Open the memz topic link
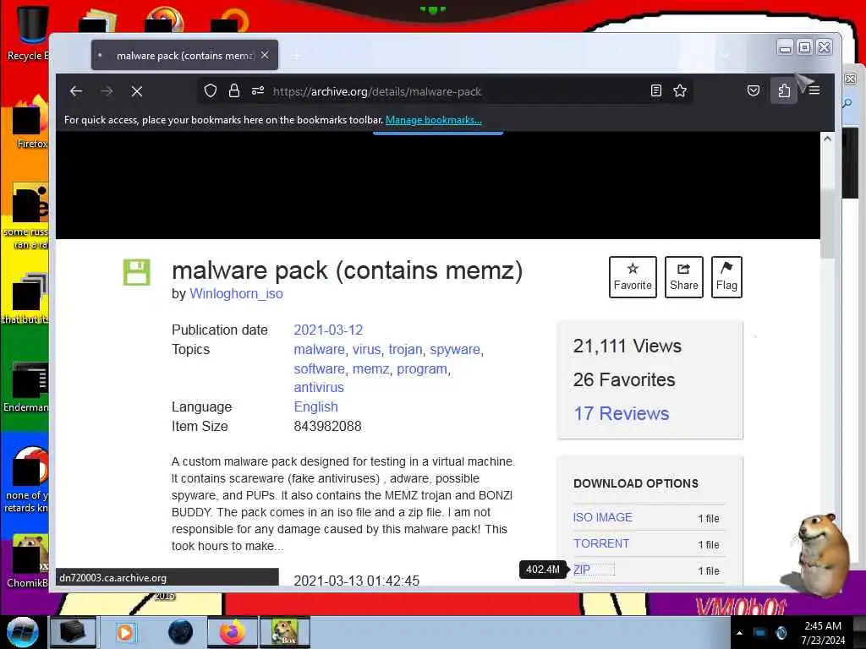Viewport: 866px width, 649px height. pos(370,368)
